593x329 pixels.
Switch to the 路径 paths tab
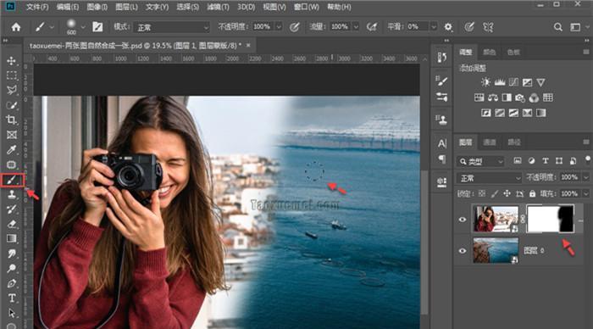click(x=514, y=142)
